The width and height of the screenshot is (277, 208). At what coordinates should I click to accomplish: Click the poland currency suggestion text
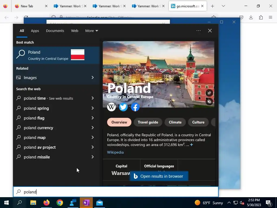38,128
